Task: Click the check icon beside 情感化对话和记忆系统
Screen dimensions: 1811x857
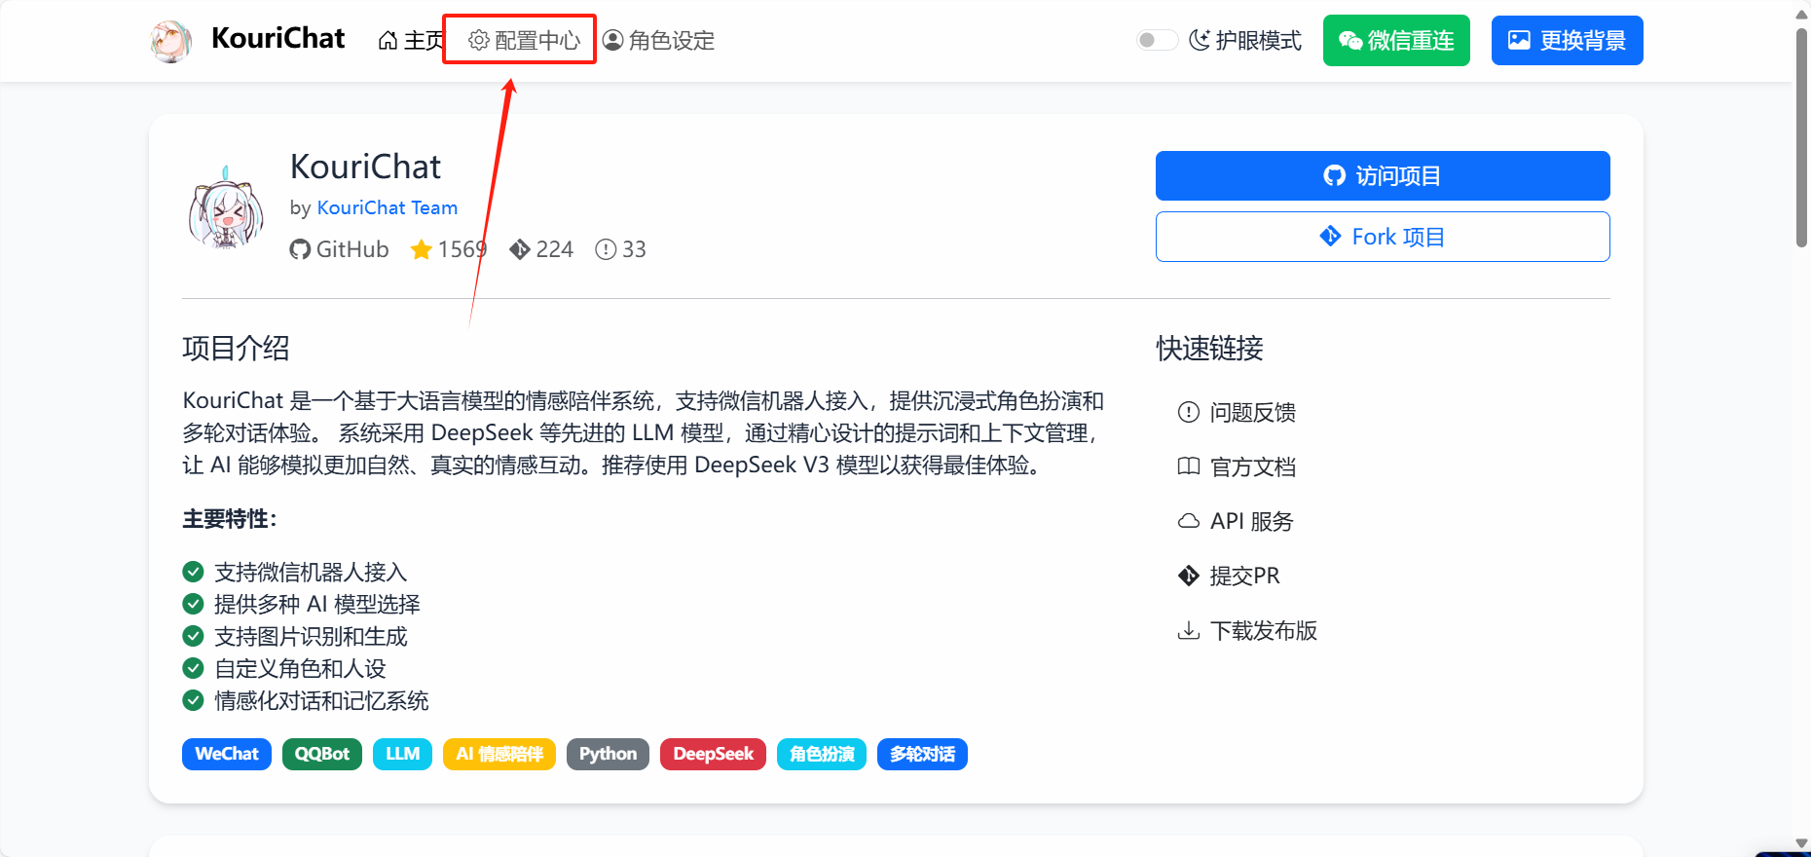Action: point(194,700)
